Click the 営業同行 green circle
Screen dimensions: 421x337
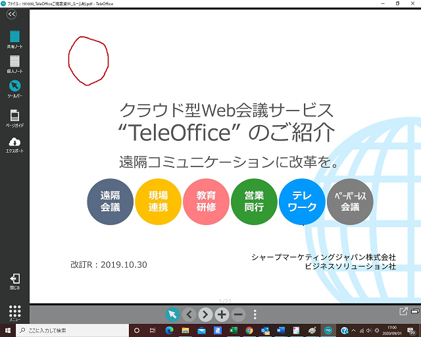pyautogui.click(x=254, y=201)
